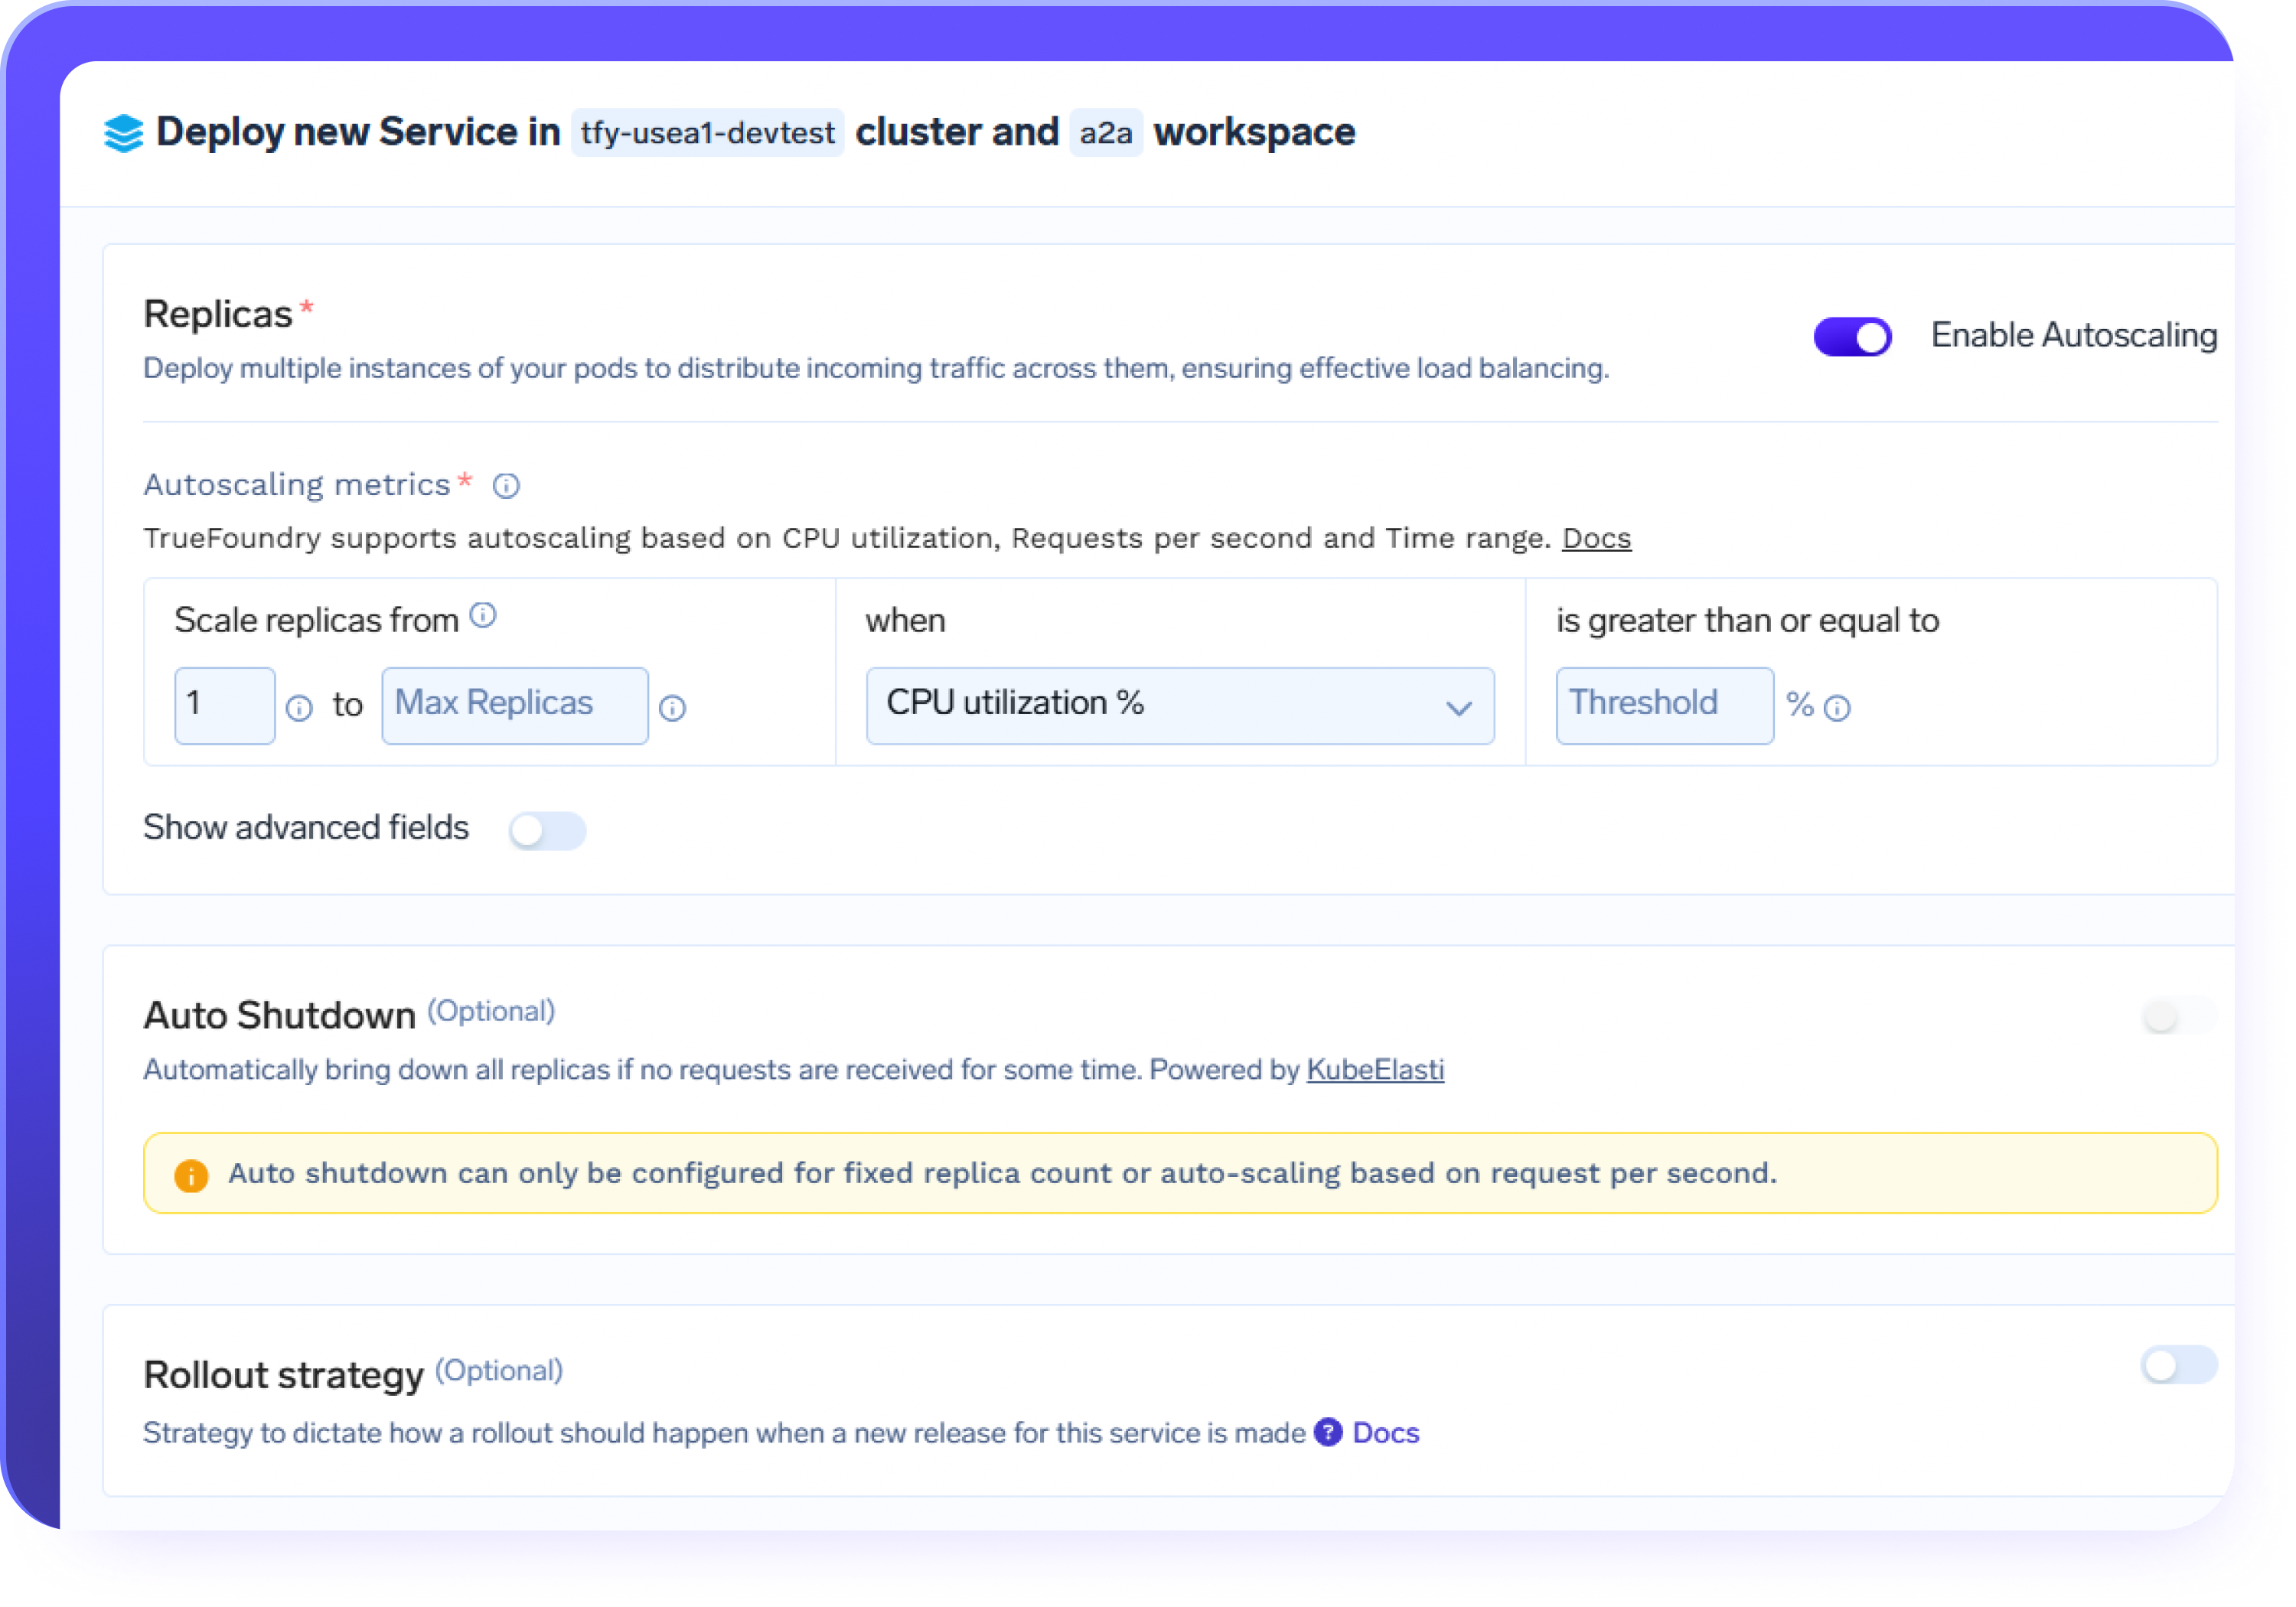2296x1607 pixels.
Task: Click the info icon beside Max Replicas
Action: (672, 708)
